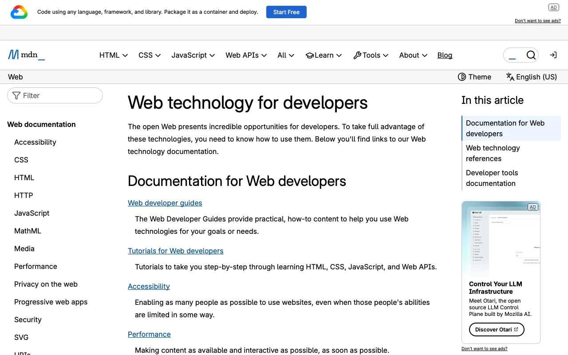Open the Accessibility article link
Viewport: 568px width, 355px height.
(x=149, y=286)
